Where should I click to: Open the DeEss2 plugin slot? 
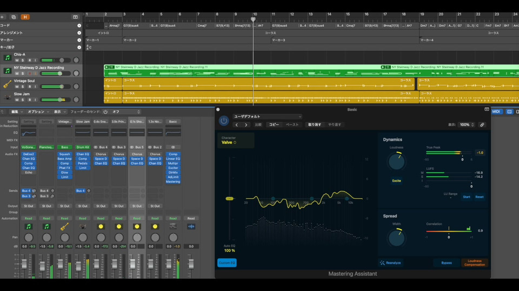[29, 154]
